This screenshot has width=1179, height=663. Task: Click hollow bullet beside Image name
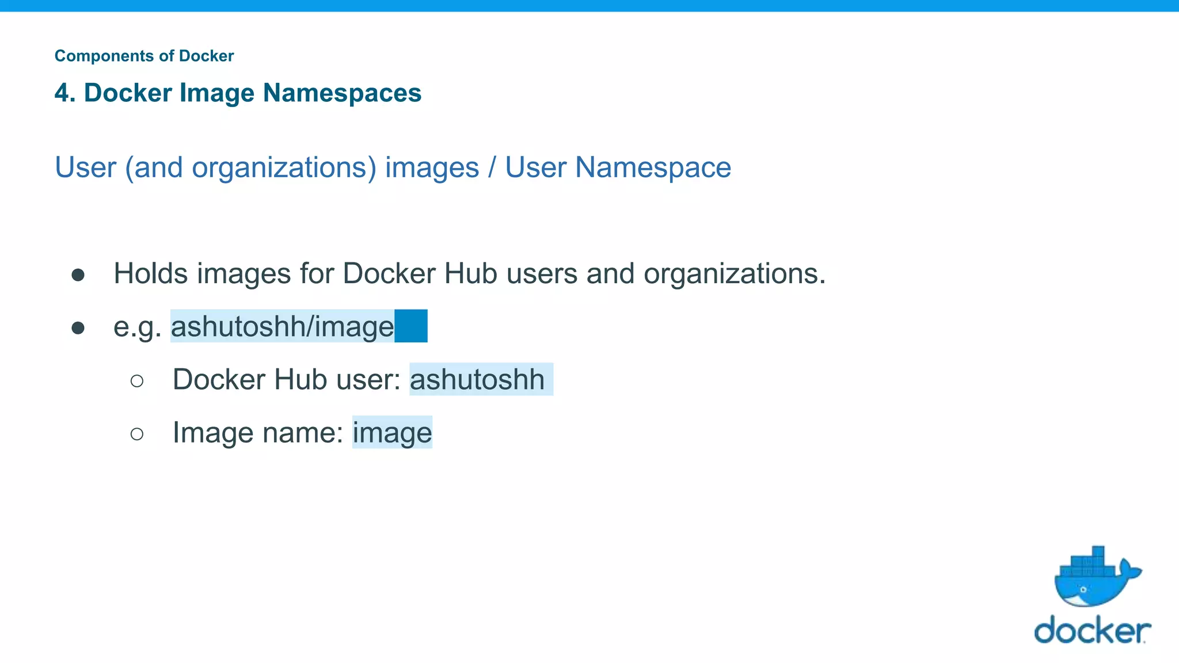coord(137,433)
